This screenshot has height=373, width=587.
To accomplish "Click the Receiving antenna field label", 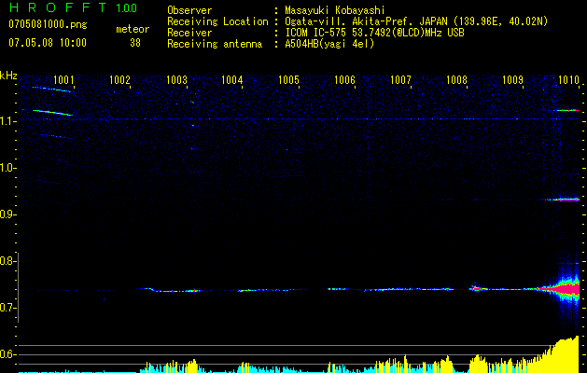I will tap(215, 44).
